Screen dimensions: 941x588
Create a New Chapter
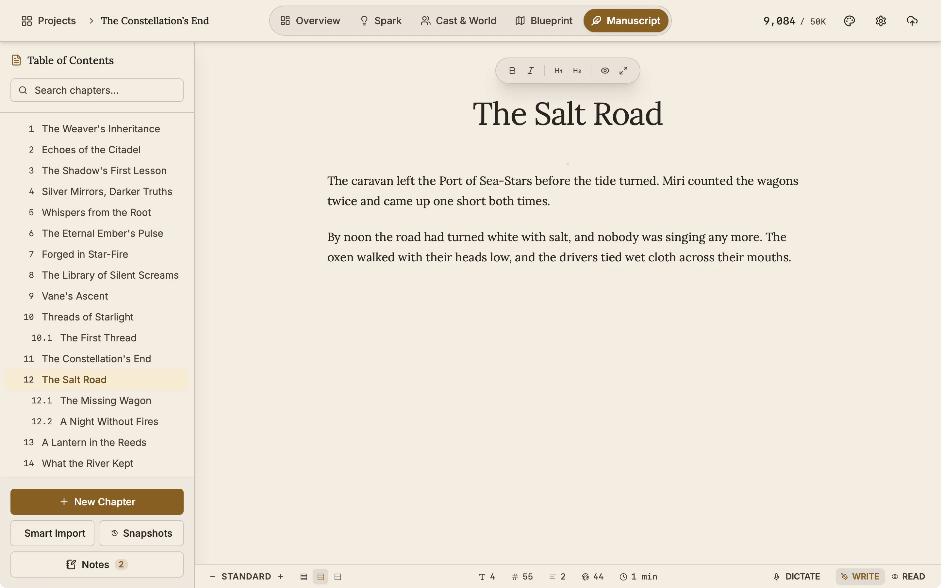(97, 502)
